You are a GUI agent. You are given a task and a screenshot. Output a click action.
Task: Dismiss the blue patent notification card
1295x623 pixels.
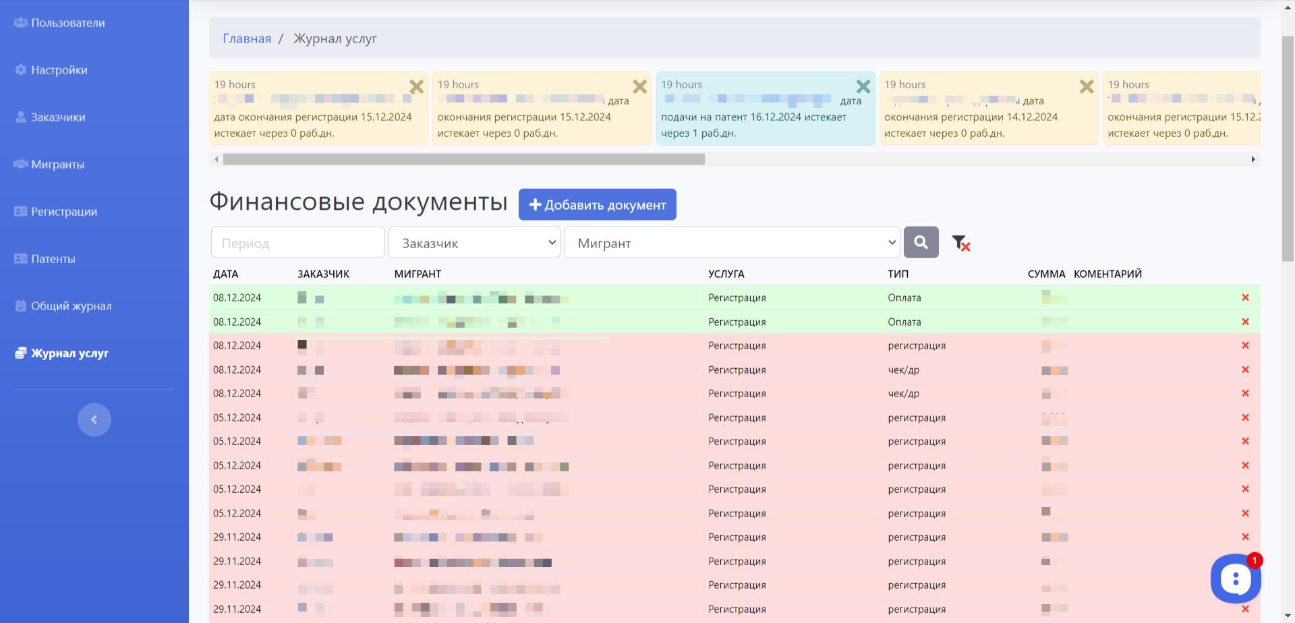(863, 86)
